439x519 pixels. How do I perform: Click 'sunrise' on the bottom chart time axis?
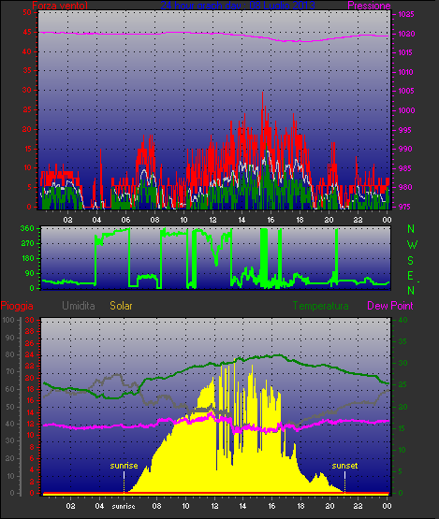click(x=124, y=506)
